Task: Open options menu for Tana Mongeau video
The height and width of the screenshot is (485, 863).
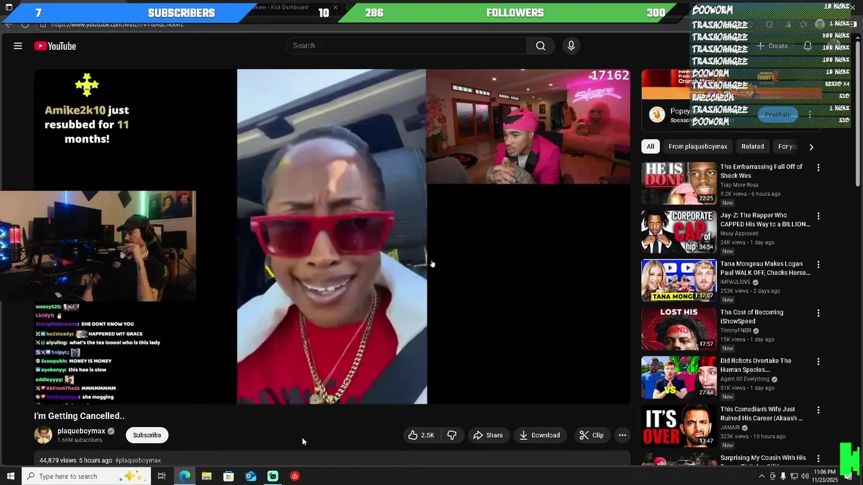Action: pos(819,265)
